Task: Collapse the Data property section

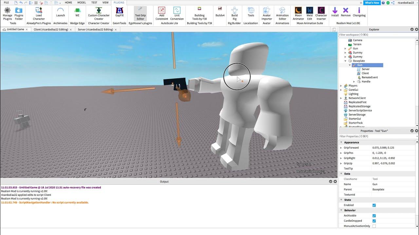Action: (x=341, y=174)
